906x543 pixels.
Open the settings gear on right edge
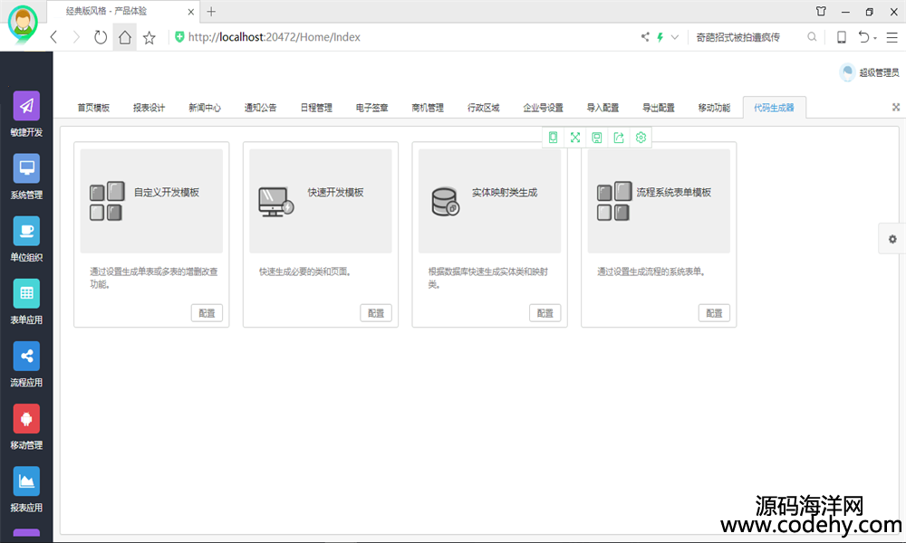click(x=892, y=239)
